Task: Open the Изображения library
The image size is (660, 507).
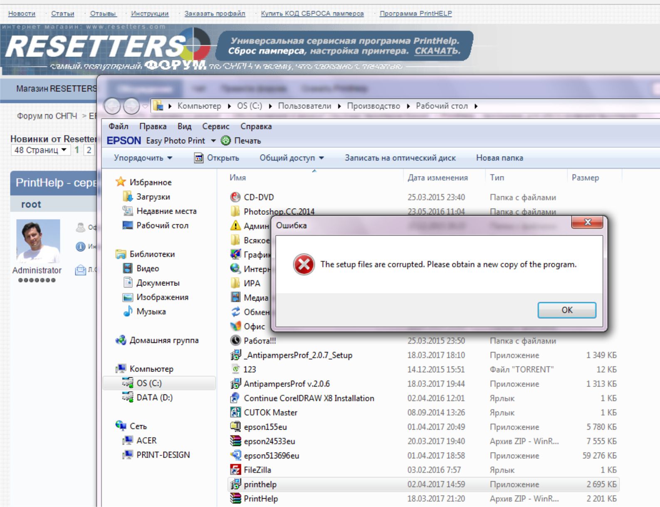Action: 162,297
